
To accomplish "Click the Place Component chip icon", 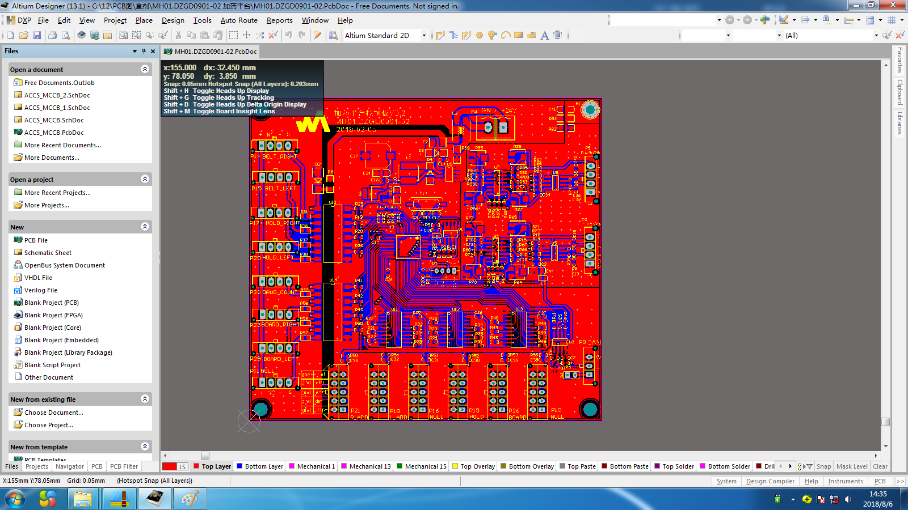I will pos(558,35).
